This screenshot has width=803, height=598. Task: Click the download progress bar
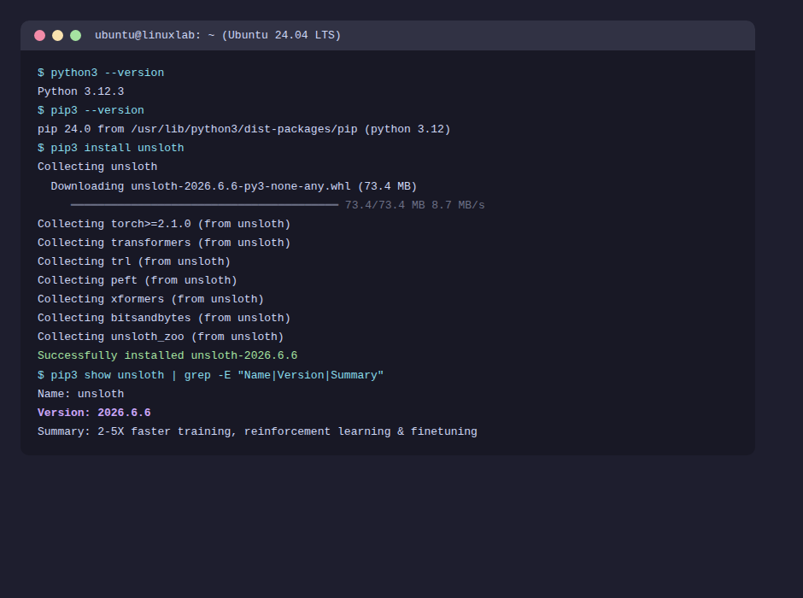pos(204,205)
